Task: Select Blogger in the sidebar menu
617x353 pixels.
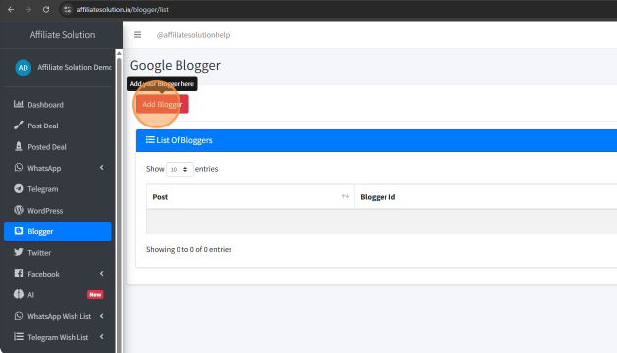Action: [58, 231]
